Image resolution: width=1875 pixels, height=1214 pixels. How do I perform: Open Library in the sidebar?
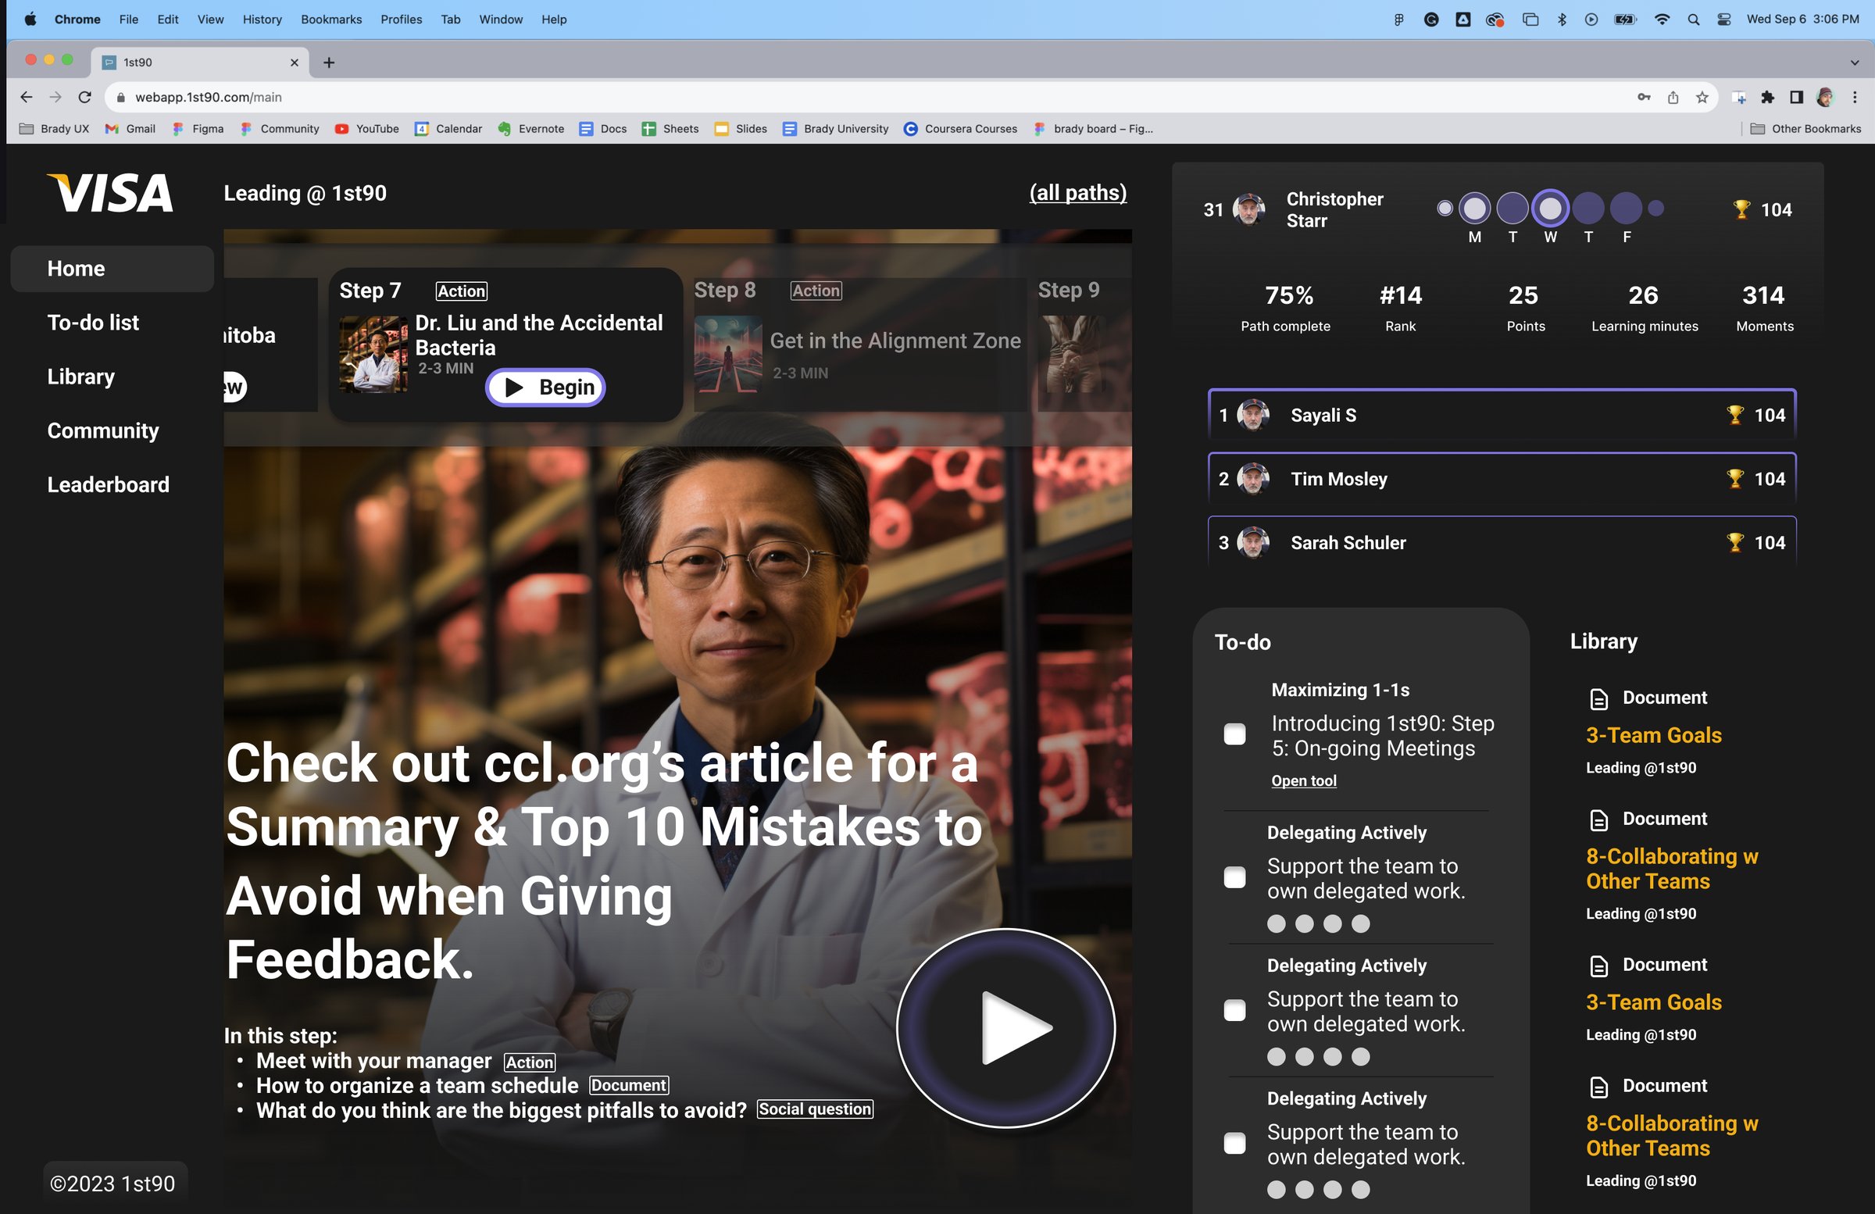point(80,377)
